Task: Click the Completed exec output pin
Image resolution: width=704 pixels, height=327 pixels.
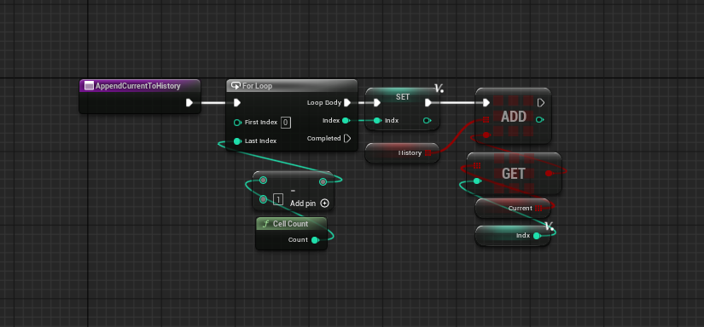Action: click(x=347, y=139)
